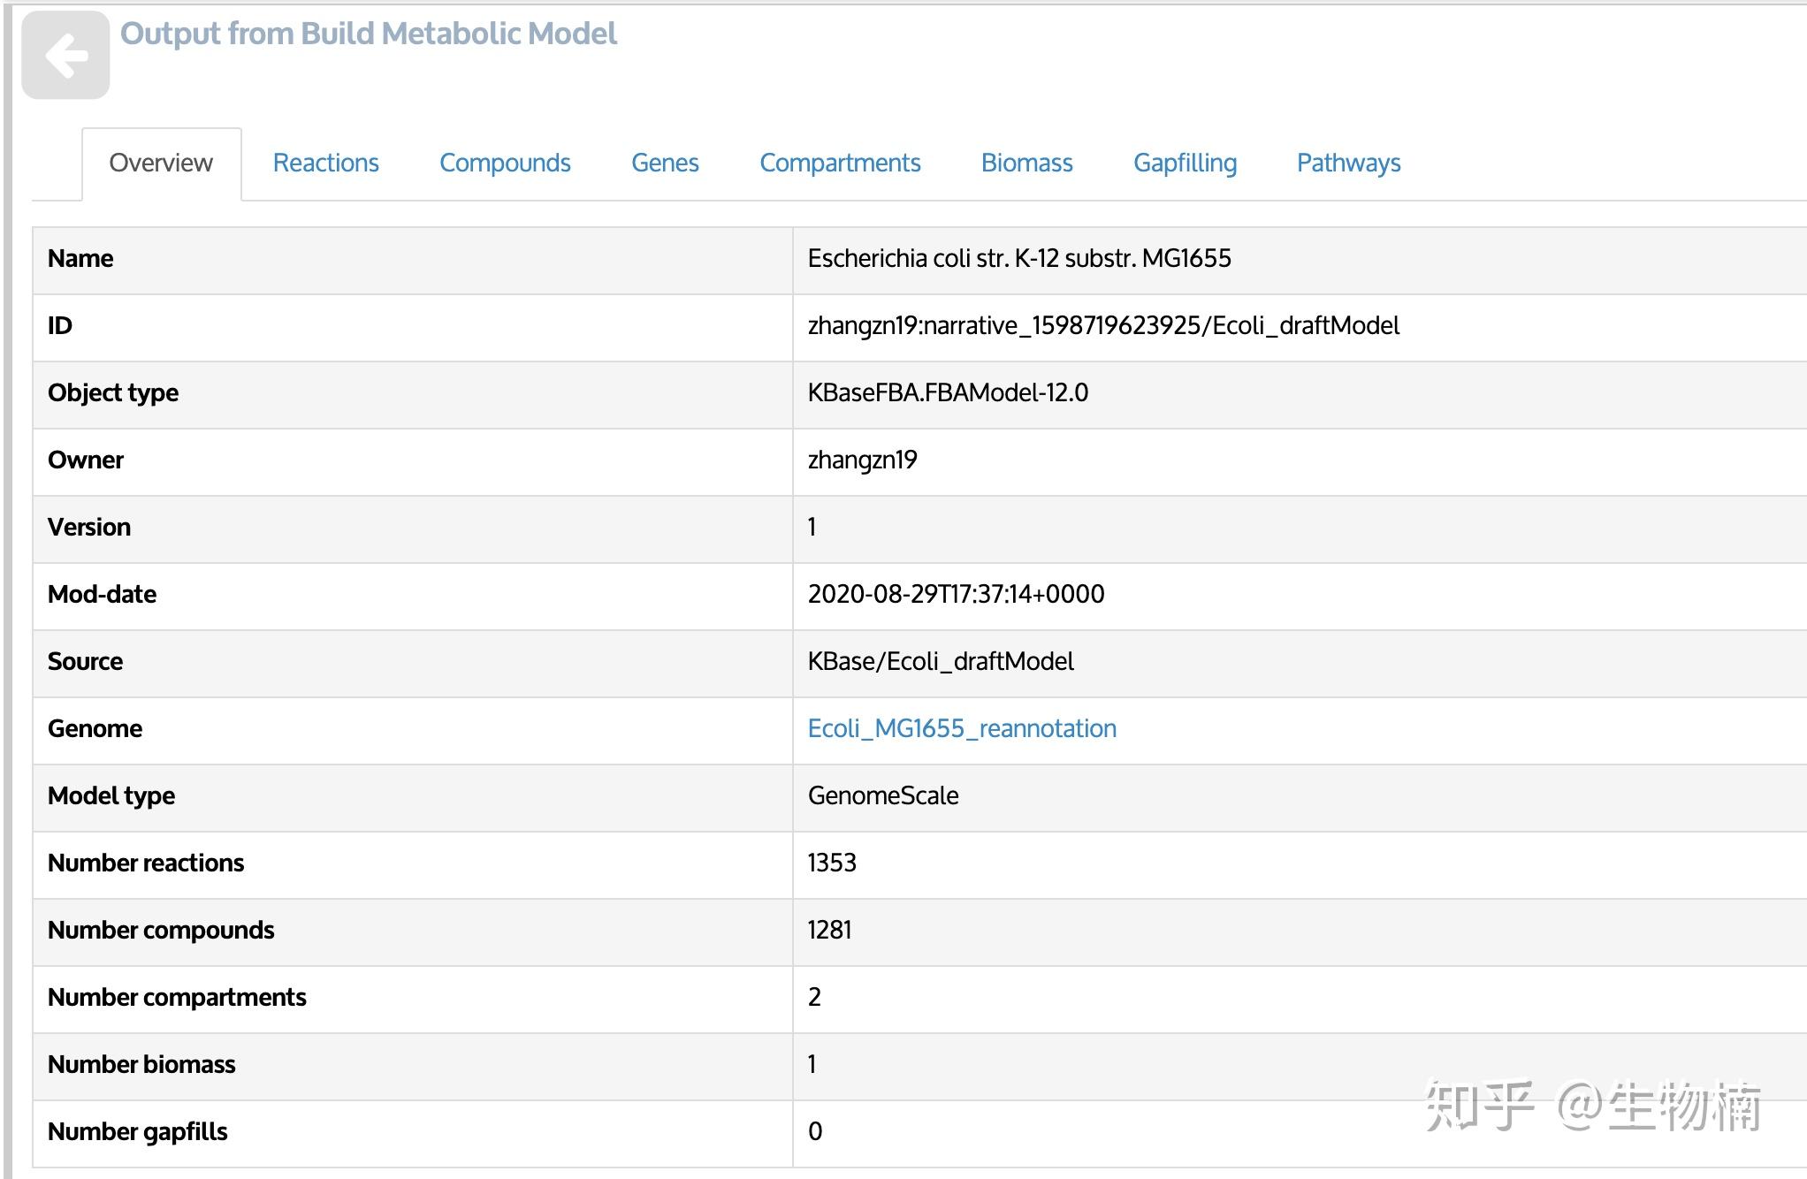This screenshot has width=1807, height=1179.
Task: Click the Number reactions value 1353
Action: tap(832, 863)
